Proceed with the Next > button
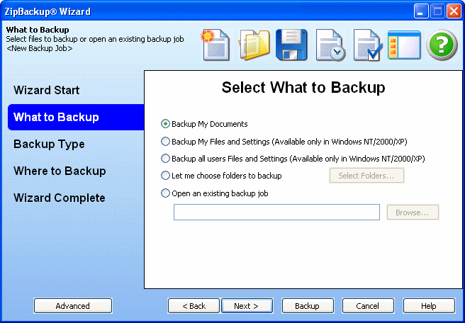465x323 pixels. point(247,306)
